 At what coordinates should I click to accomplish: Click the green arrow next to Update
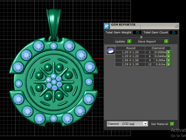tap(129, 41)
